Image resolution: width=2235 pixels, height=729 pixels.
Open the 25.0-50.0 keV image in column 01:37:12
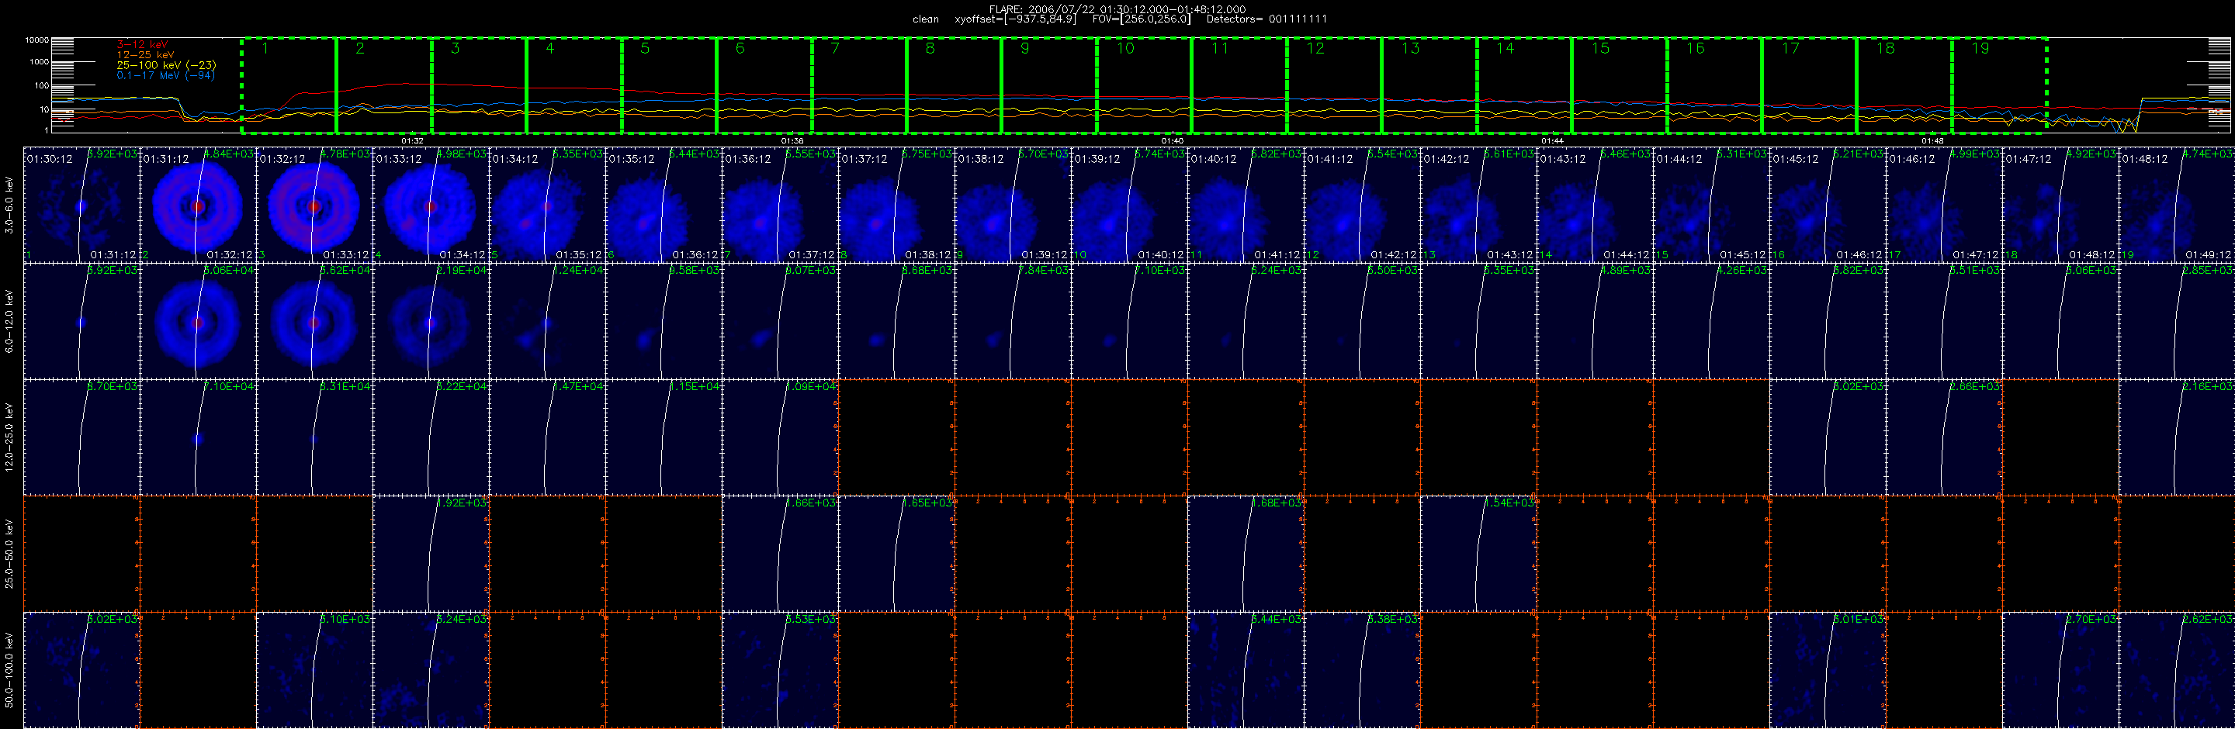click(896, 554)
